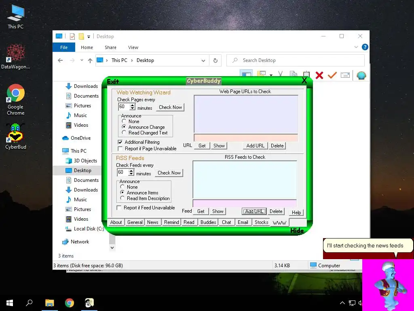Select OneDrive in navigation pane
The image size is (414, 311).
(77, 138)
